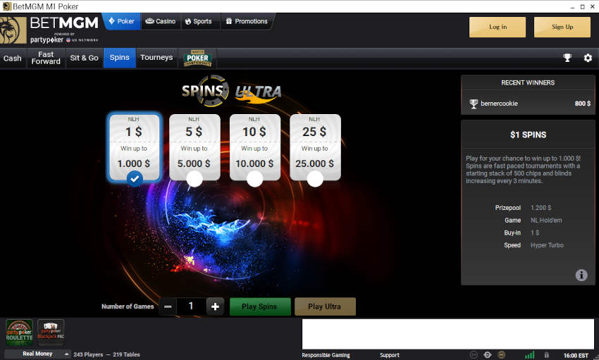Screen dimensions: 599x360
Task: Increase number of games with plus
Action: tap(215, 306)
